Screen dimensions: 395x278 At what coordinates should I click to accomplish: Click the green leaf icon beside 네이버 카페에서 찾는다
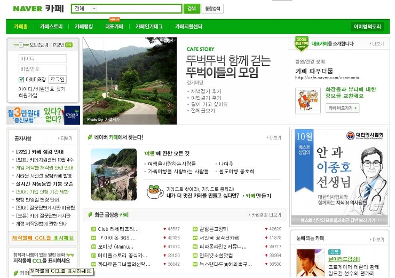pos(90,137)
